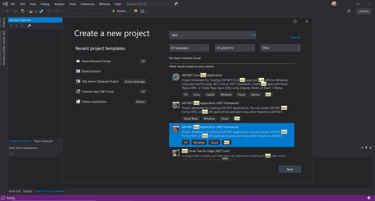The width and height of the screenshot is (375, 201).
Task: Click the magnifier icon in the Quick Launch search
Action: pyautogui.click(x=176, y=4)
